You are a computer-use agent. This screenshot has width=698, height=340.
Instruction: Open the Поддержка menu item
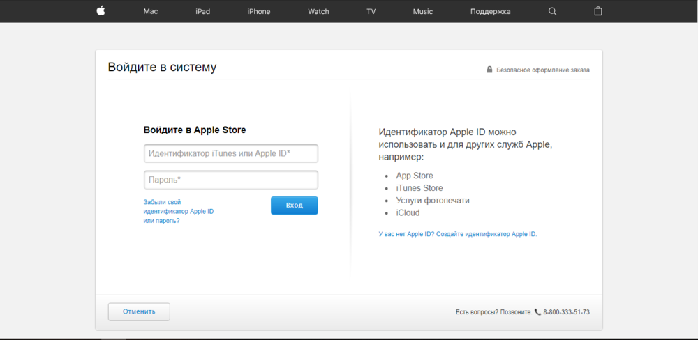[x=491, y=12]
